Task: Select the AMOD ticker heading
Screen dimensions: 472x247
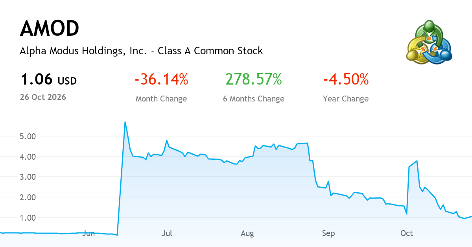Action: [x=50, y=28]
